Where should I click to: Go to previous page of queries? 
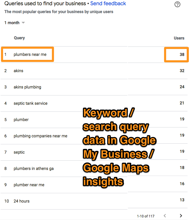165,216
